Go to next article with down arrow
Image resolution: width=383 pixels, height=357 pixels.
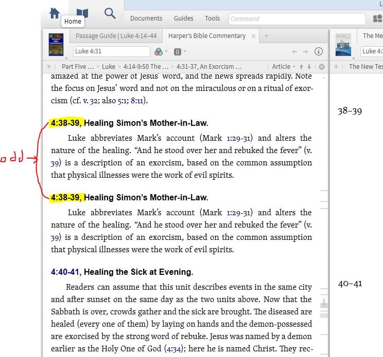pyautogui.click(x=309, y=67)
